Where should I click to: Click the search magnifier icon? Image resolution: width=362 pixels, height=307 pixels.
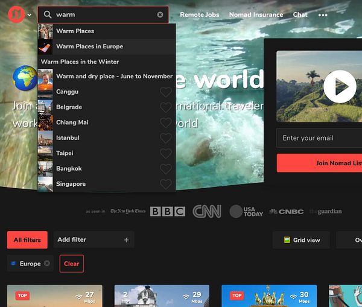coord(48,14)
